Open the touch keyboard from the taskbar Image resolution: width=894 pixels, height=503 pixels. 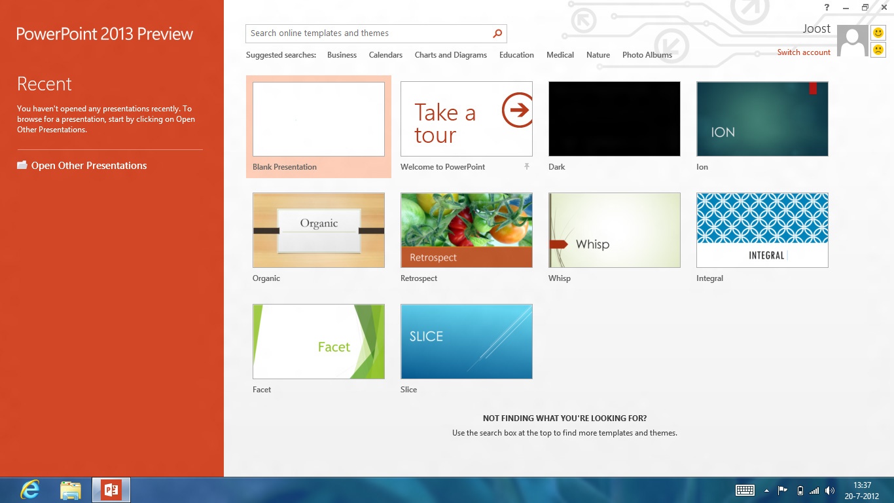coord(745,491)
